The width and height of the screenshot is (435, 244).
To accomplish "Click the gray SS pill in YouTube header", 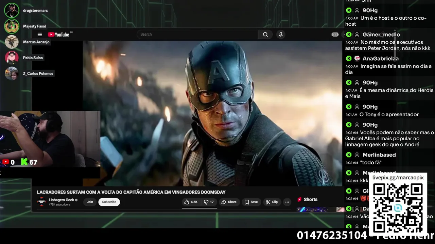I will click(x=335, y=35).
